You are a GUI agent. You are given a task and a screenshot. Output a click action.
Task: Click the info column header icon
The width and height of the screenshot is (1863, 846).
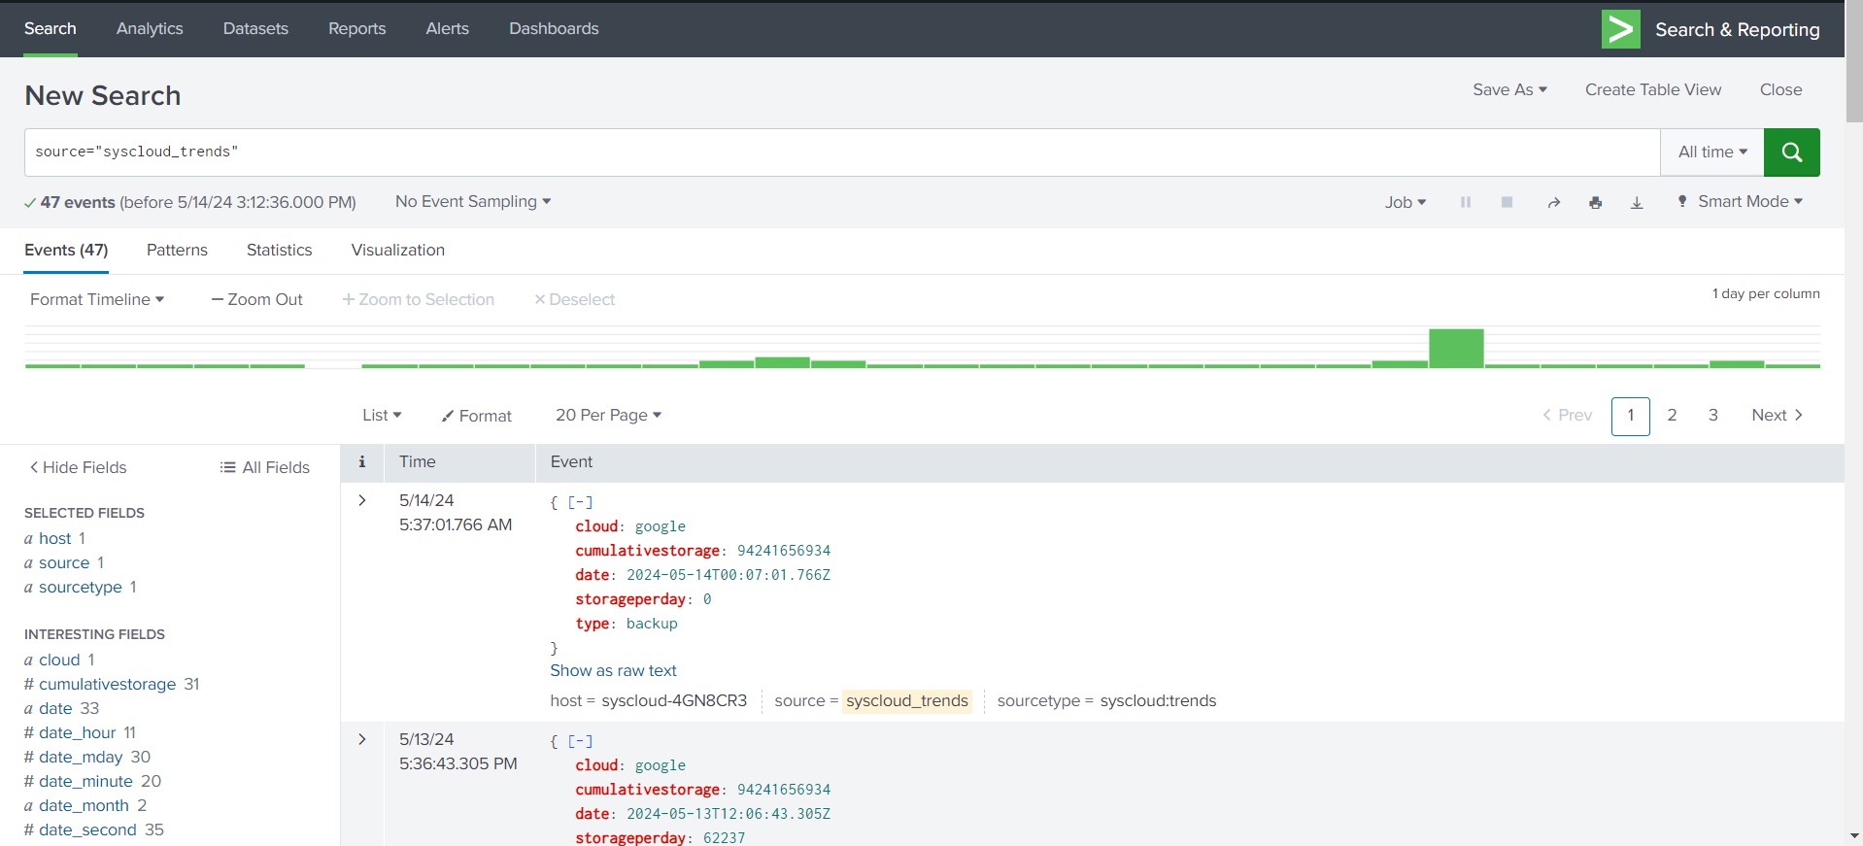click(x=362, y=462)
